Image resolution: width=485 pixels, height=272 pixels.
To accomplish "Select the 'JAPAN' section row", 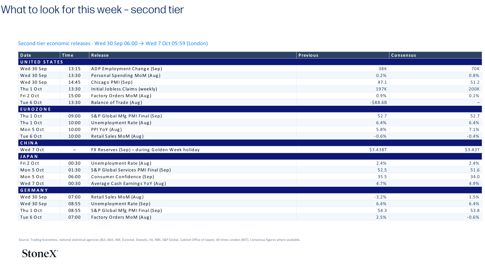I will [x=250, y=157].
